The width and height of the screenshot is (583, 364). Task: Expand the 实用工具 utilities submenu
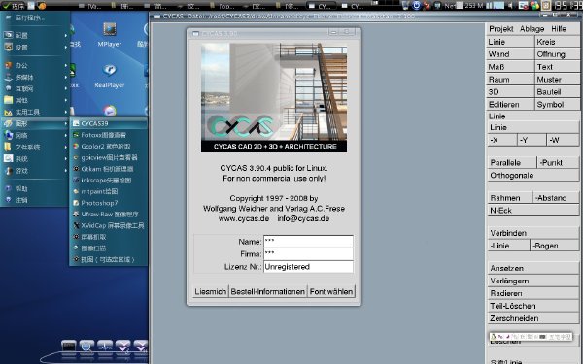pyautogui.click(x=35, y=112)
